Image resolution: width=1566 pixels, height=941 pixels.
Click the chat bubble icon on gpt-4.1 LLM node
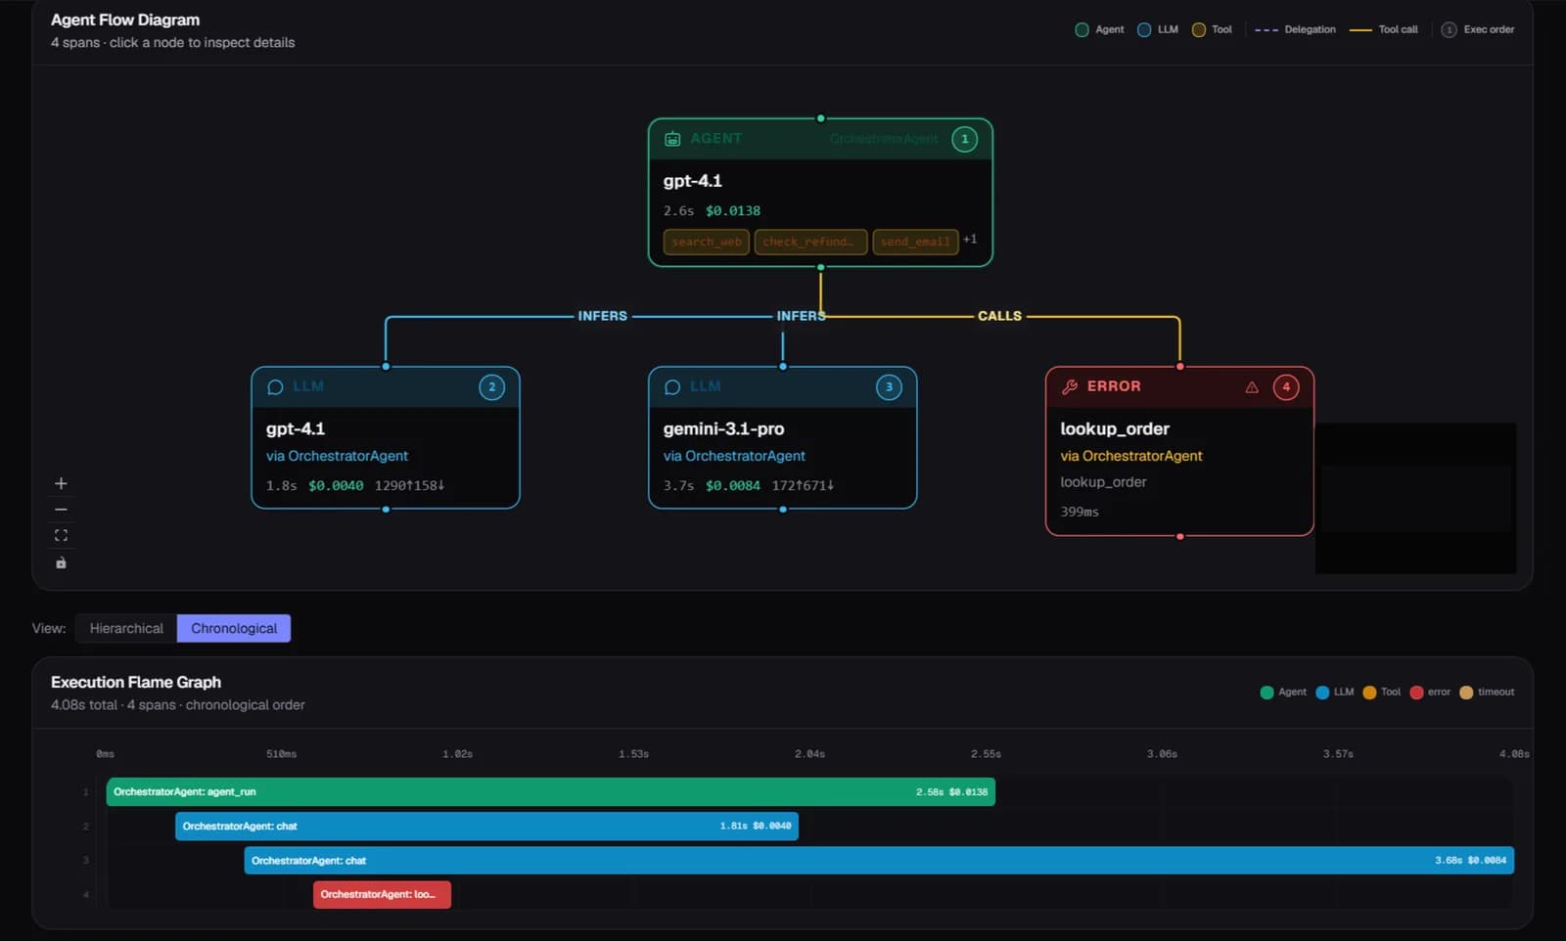(x=275, y=387)
